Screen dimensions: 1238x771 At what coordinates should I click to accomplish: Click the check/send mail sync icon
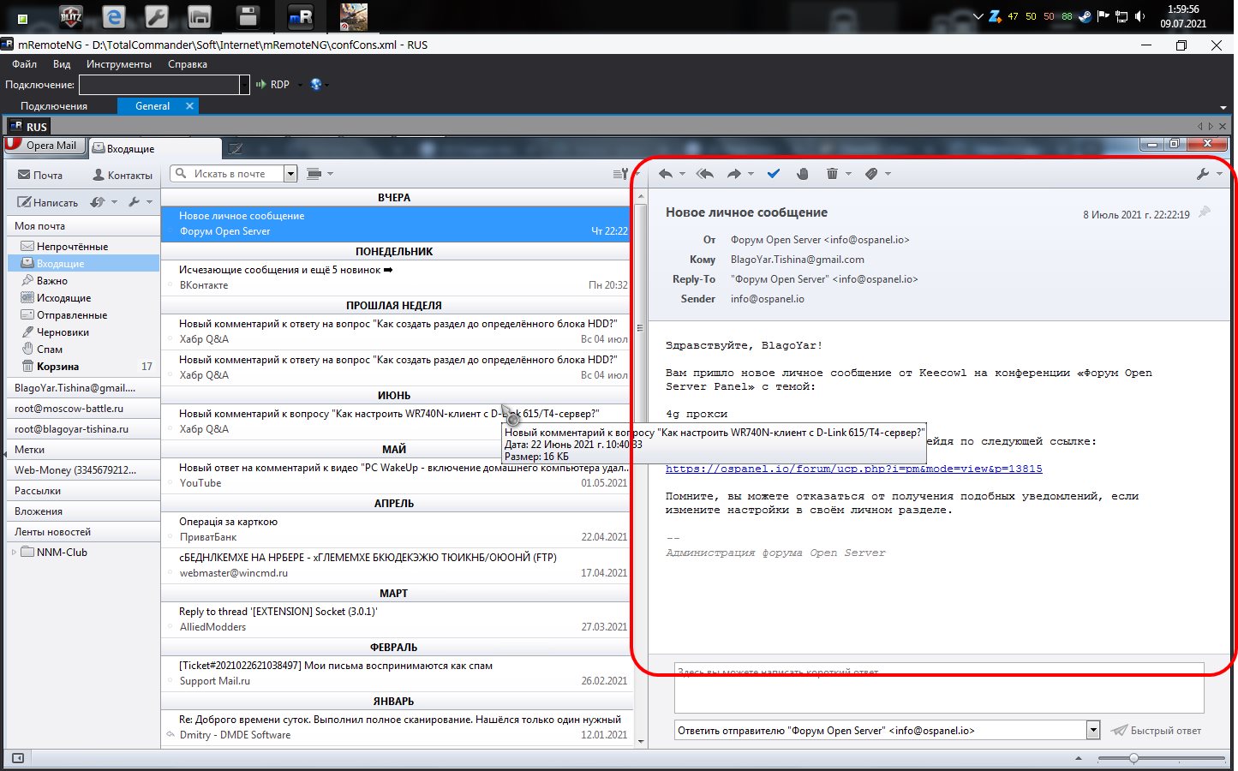[x=98, y=202]
